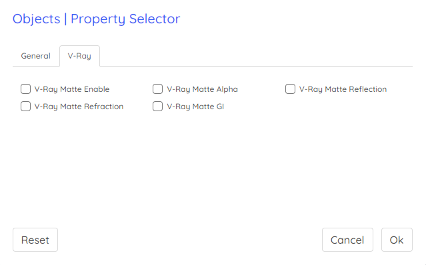The width and height of the screenshot is (426, 265).
Task: Check the V-Ray Matte Reflection box
Action: [x=290, y=89]
